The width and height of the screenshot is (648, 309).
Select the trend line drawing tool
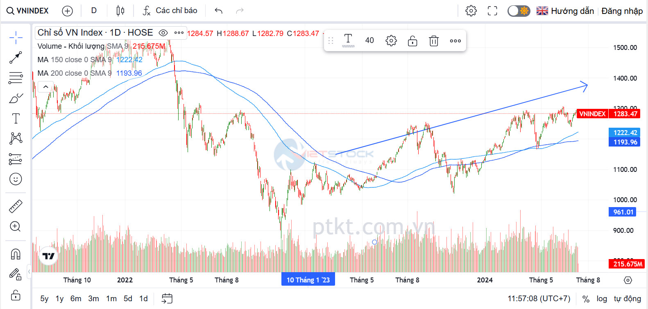(16, 58)
